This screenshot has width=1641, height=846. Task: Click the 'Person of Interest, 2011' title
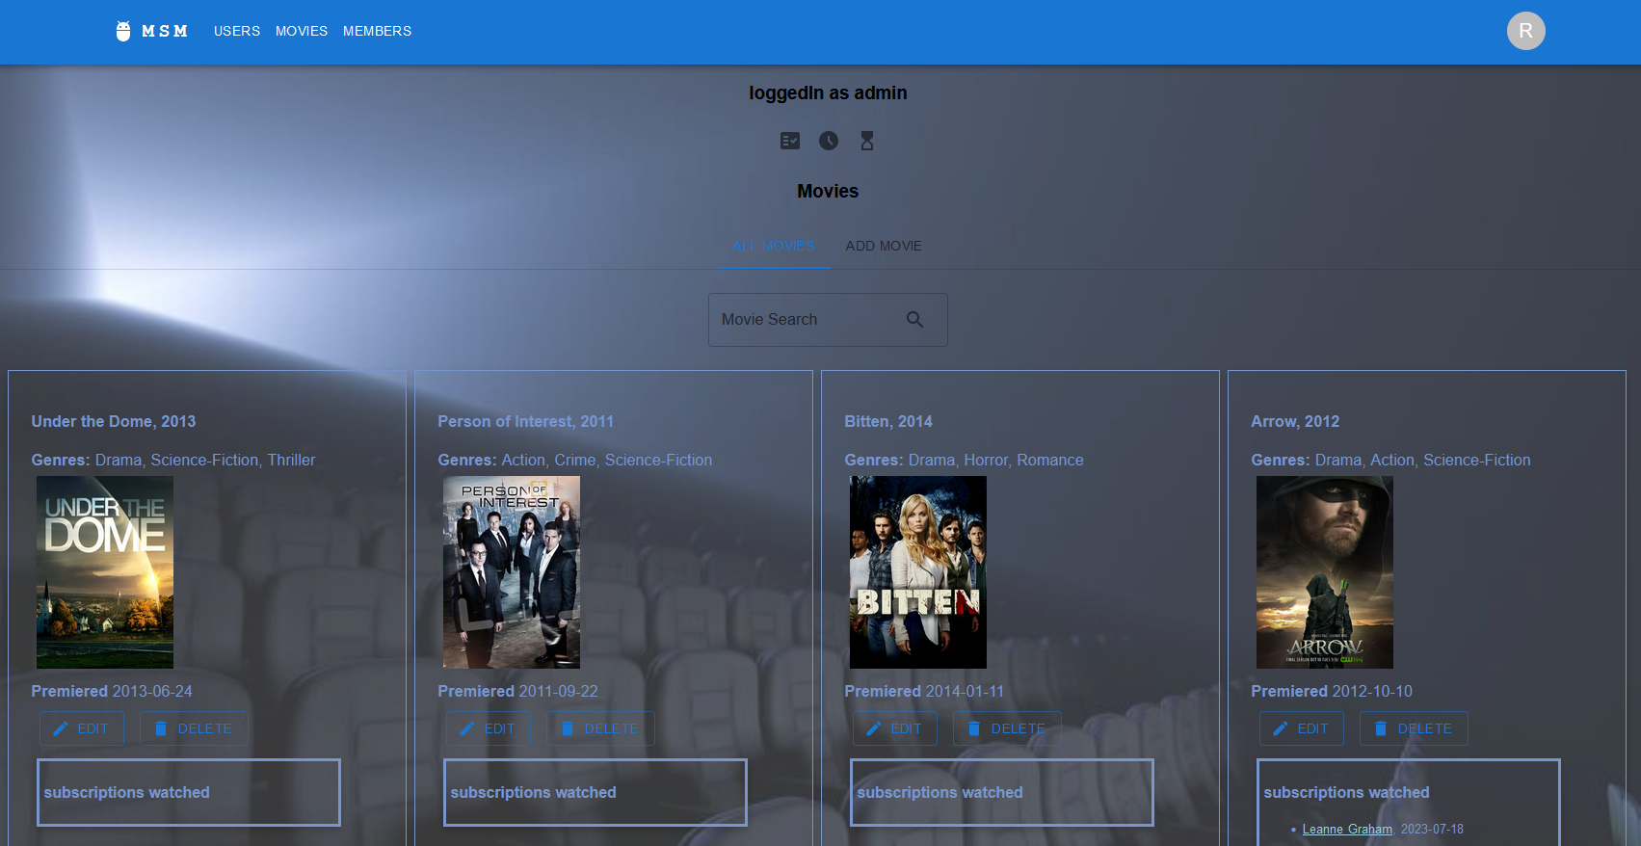tap(526, 421)
